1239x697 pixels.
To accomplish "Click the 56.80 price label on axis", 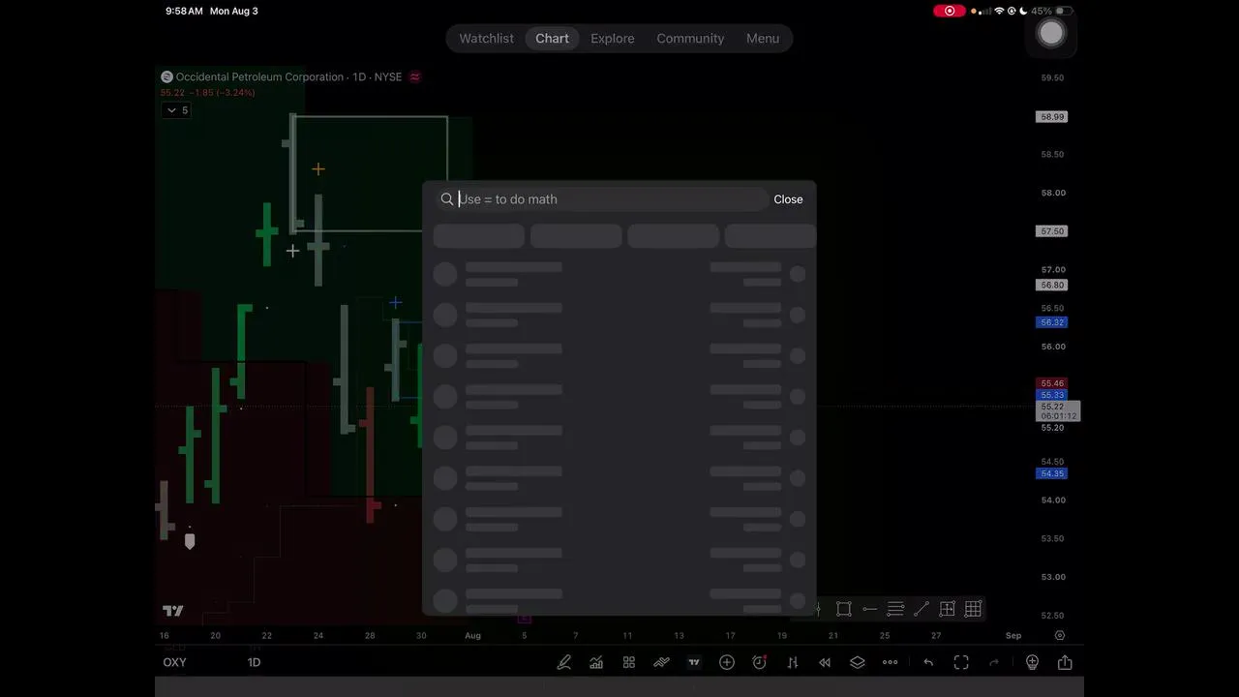I will 1051,285.
